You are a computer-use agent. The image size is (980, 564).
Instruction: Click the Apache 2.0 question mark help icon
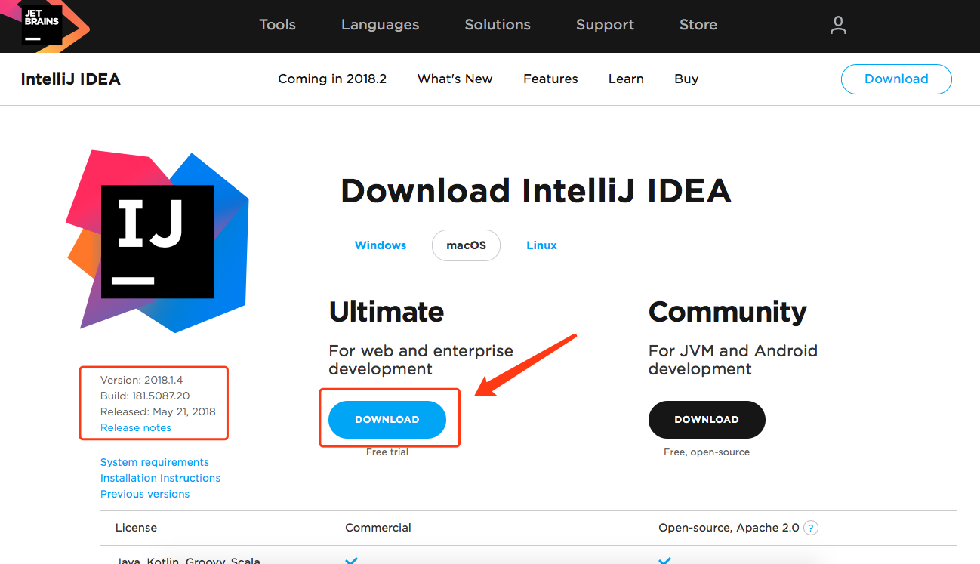[810, 528]
